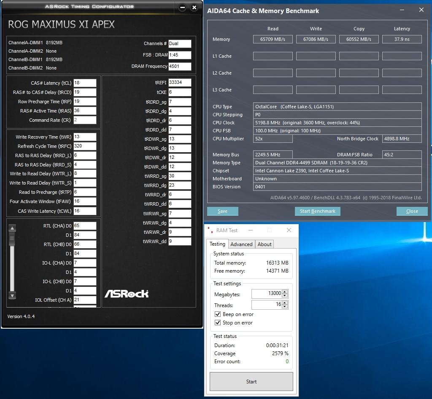Increase Threads value with up stepper
The image size is (432, 399).
point(285,303)
